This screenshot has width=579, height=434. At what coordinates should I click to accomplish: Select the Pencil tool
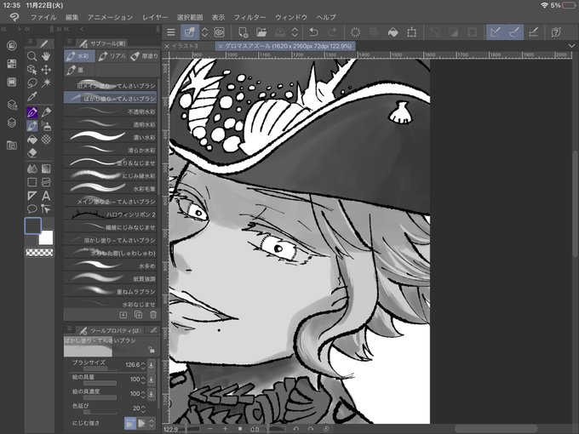(46, 112)
